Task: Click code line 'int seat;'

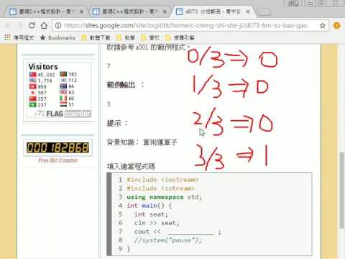Action: [x=151, y=214]
